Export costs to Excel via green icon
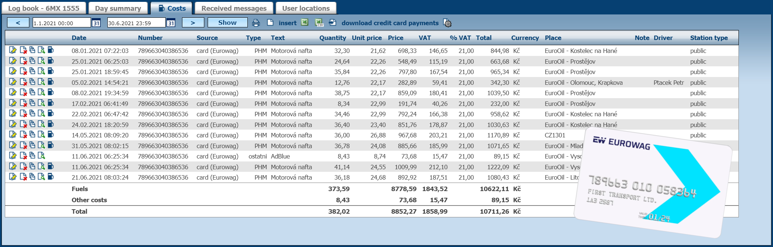The image size is (773, 247). [x=305, y=23]
